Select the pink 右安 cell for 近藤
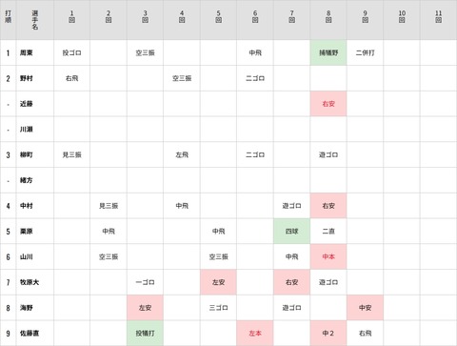 [328, 104]
